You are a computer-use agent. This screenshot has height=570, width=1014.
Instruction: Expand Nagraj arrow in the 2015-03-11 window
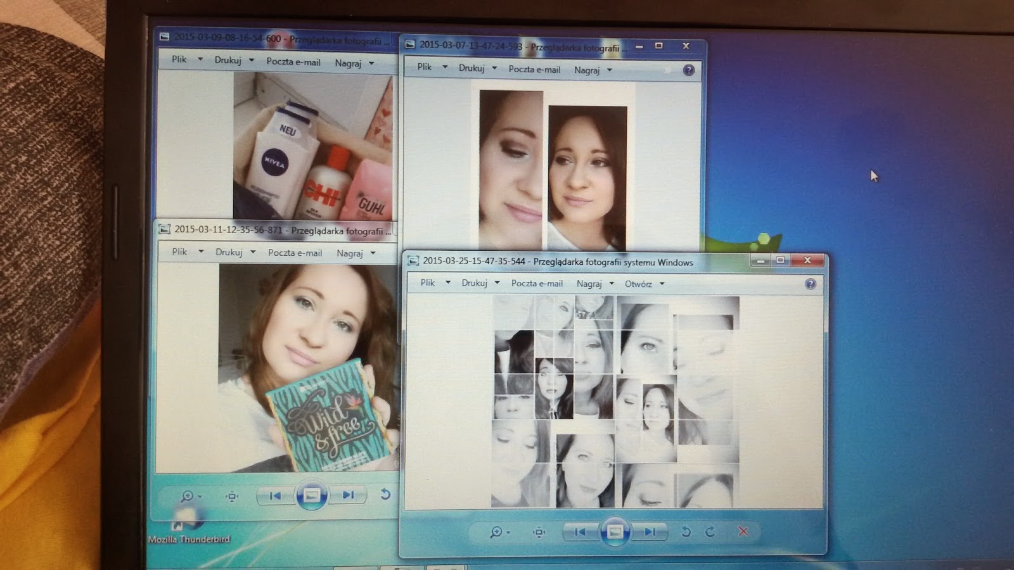373,253
